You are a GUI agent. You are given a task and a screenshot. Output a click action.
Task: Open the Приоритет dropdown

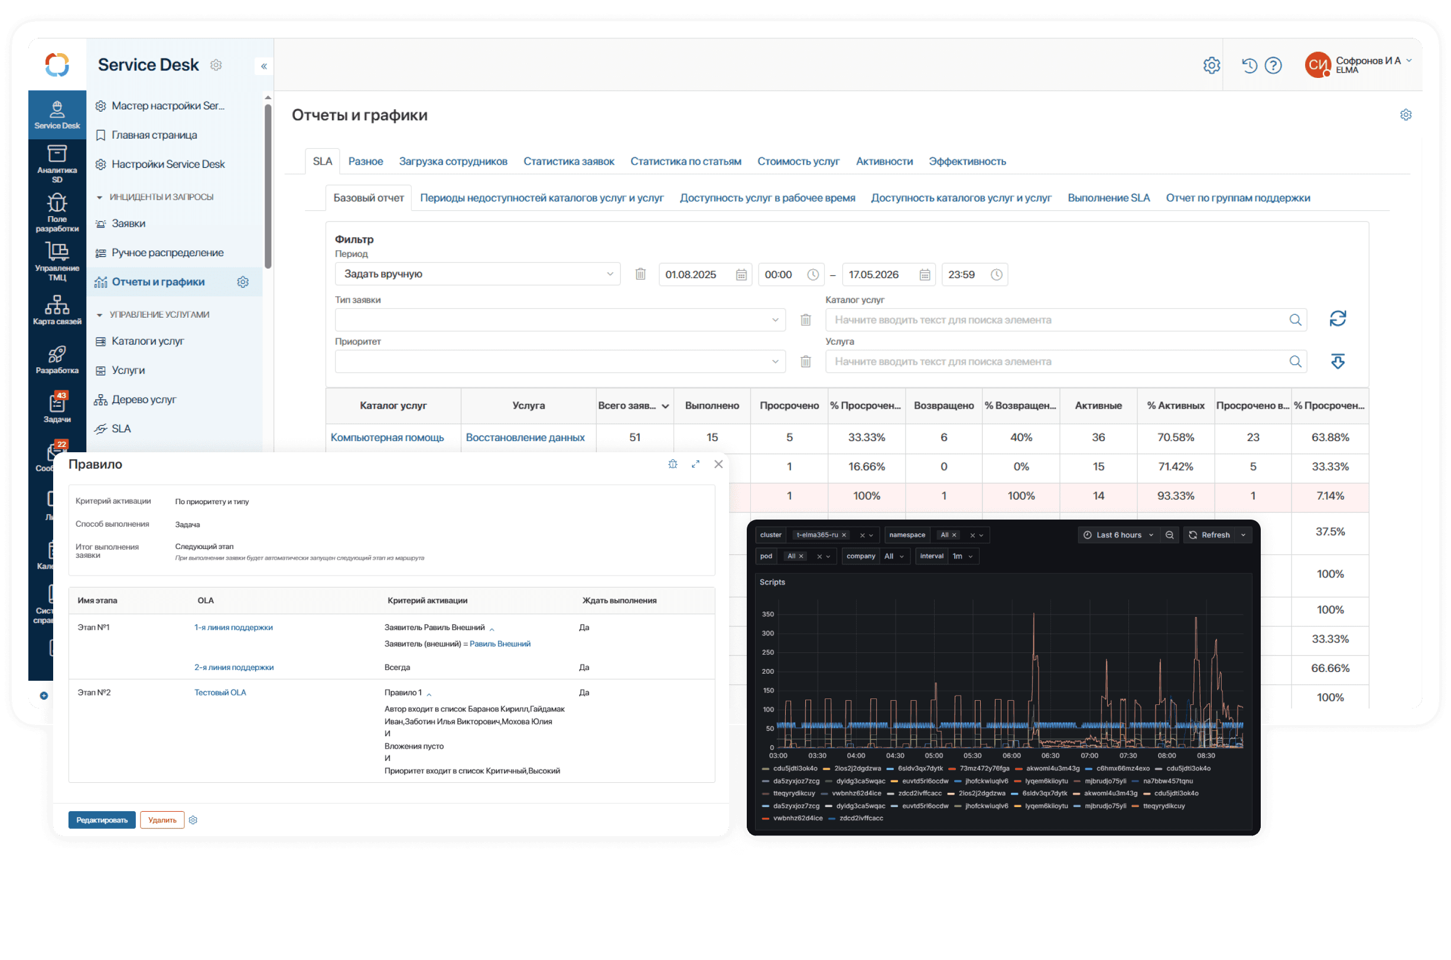(560, 362)
